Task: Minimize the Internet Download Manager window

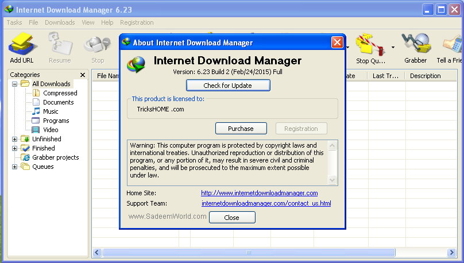Action: pos(427,10)
